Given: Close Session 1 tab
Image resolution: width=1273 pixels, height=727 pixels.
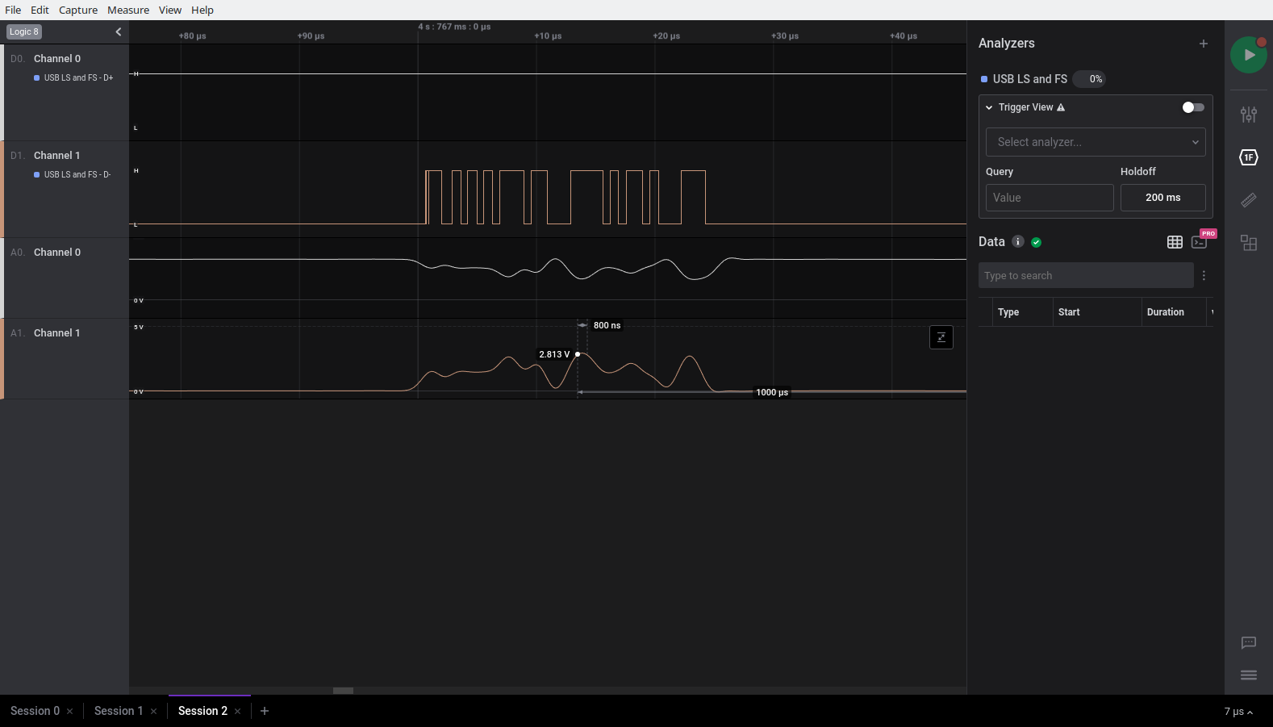Looking at the screenshot, I should click(153, 711).
